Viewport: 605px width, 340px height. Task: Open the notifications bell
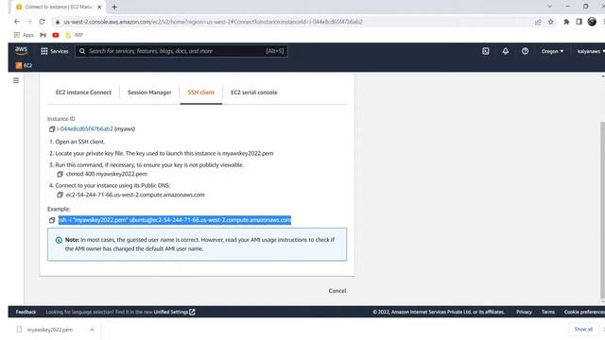(x=506, y=51)
